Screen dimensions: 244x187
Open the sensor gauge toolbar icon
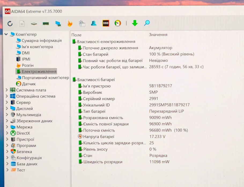click(118, 23)
